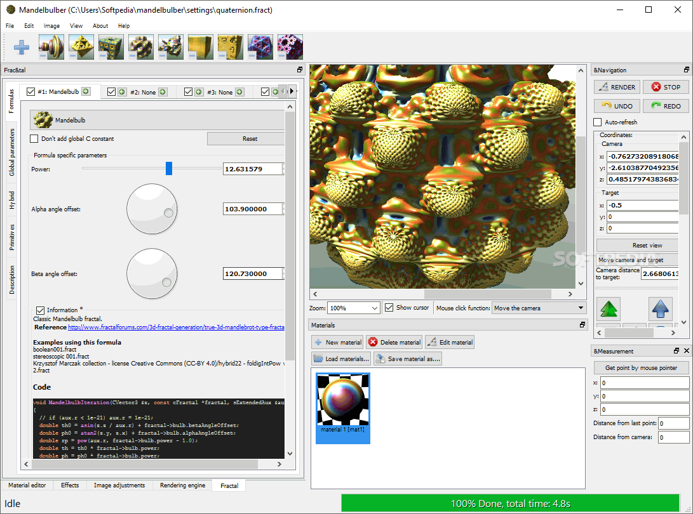
Task: Load the striped spinning-top fractal preset
Action: [x=51, y=47]
